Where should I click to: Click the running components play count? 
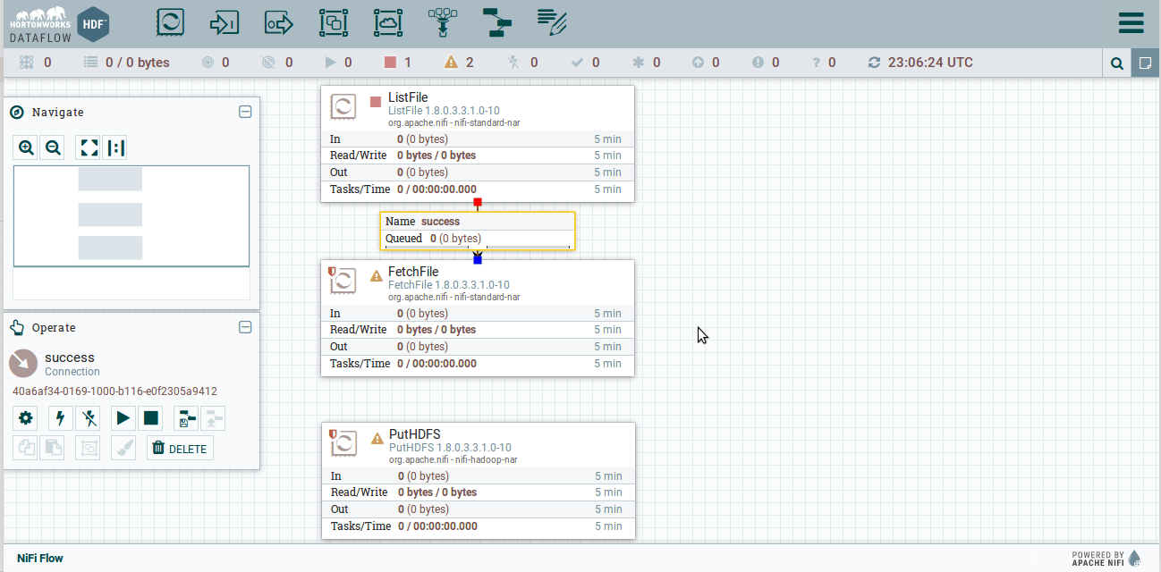338,63
